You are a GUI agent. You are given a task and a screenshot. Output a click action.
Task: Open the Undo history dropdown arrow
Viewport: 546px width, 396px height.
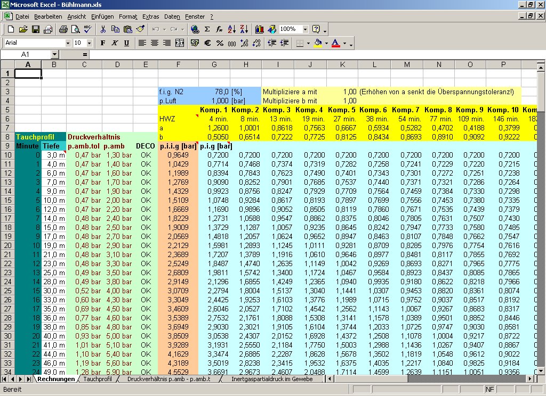click(x=164, y=29)
